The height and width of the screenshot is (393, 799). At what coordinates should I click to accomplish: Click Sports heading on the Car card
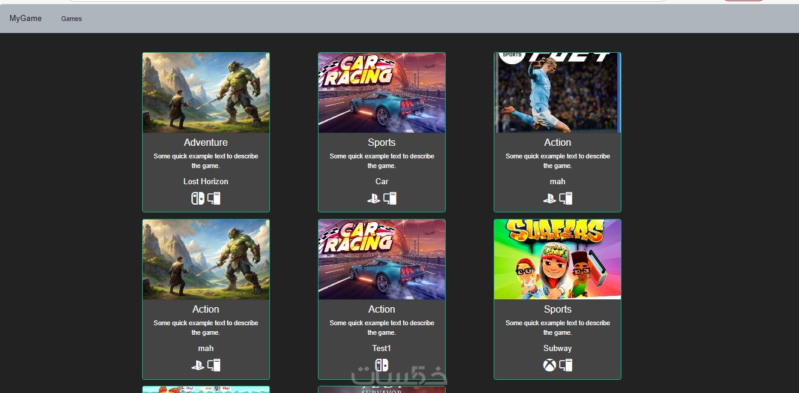coord(382,142)
